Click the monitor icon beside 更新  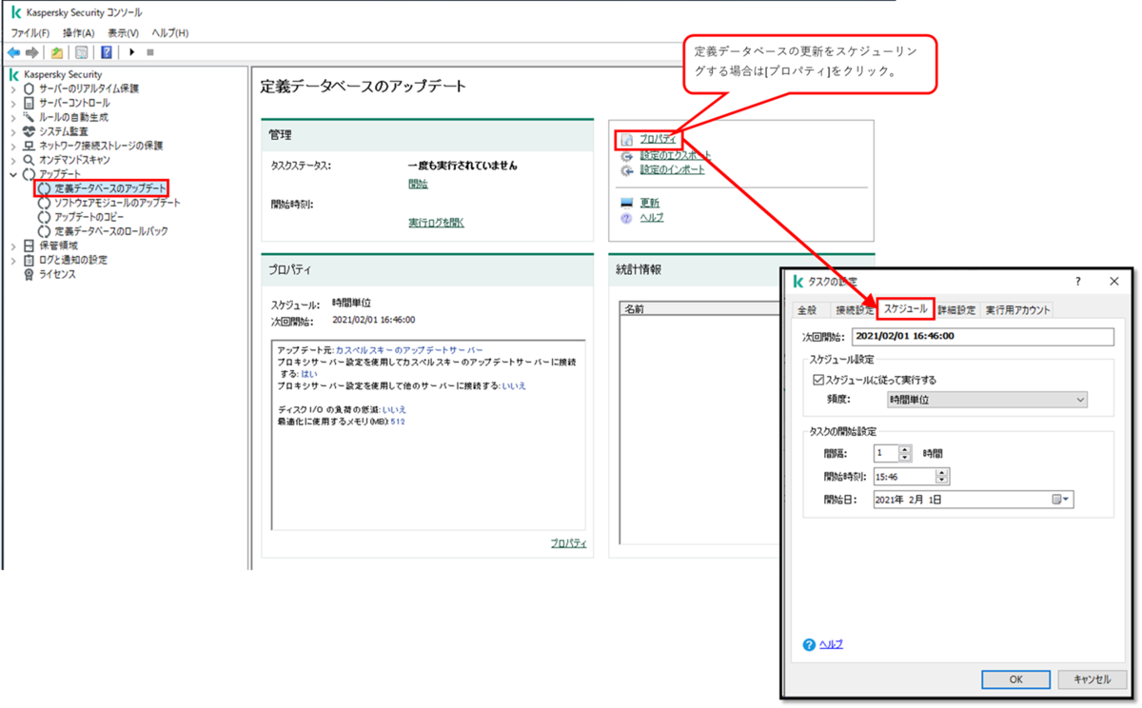coord(626,203)
